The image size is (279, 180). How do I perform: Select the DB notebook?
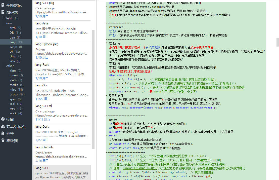[16, 33]
